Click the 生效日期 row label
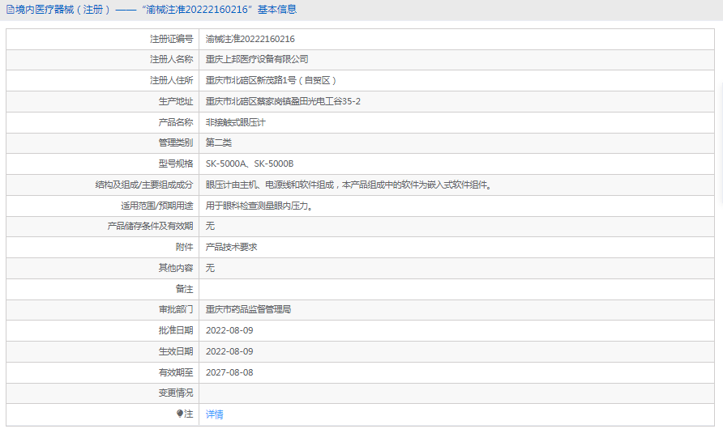 pos(176,351)
